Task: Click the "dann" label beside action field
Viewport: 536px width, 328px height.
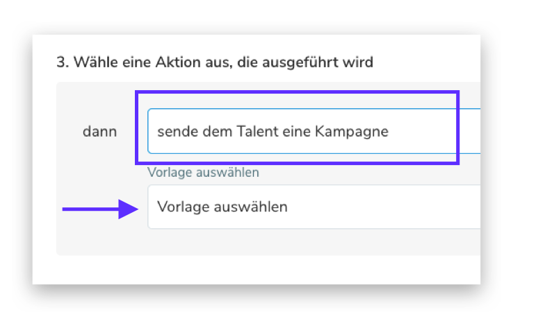Action: point(100,130)
